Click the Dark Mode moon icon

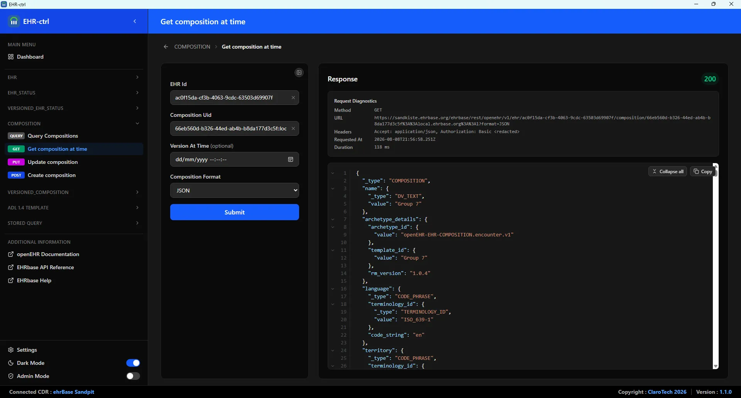tap(11, 363)
